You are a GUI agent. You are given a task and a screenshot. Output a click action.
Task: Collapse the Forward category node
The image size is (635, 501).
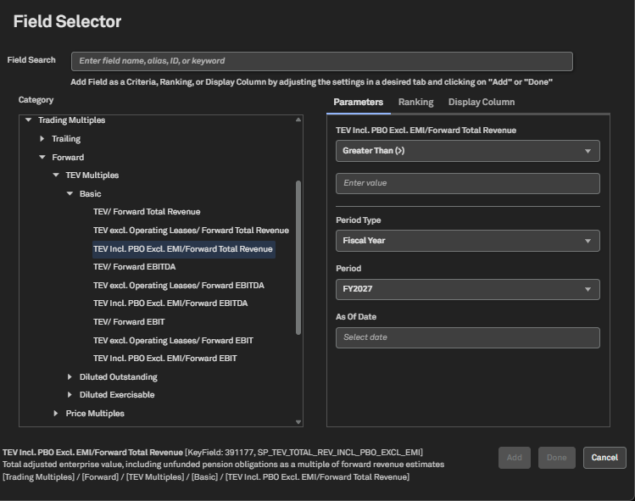(42, 158)
